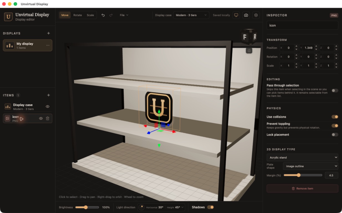Decrement Rotation Z stepper down arrow
This screenshot has width=342, height=213.
pyautogui.click(x=336, y=58)
